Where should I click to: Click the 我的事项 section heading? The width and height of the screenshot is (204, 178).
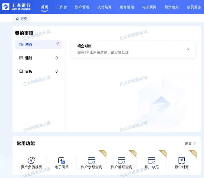coord(24,33)
